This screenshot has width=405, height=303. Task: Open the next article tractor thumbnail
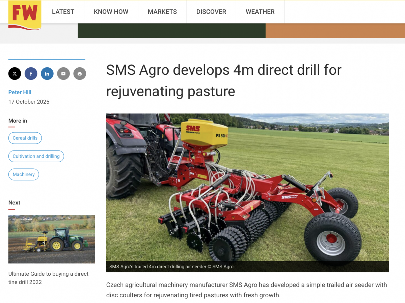tap(52, 239)
